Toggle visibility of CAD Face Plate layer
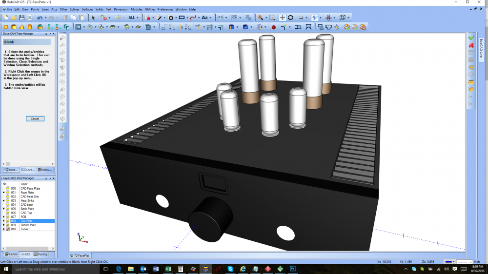The height and width of the screenshot is (274, 488). 4,189
